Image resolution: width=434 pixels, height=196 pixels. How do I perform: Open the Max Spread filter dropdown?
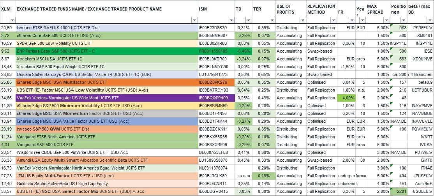[386, 20]
